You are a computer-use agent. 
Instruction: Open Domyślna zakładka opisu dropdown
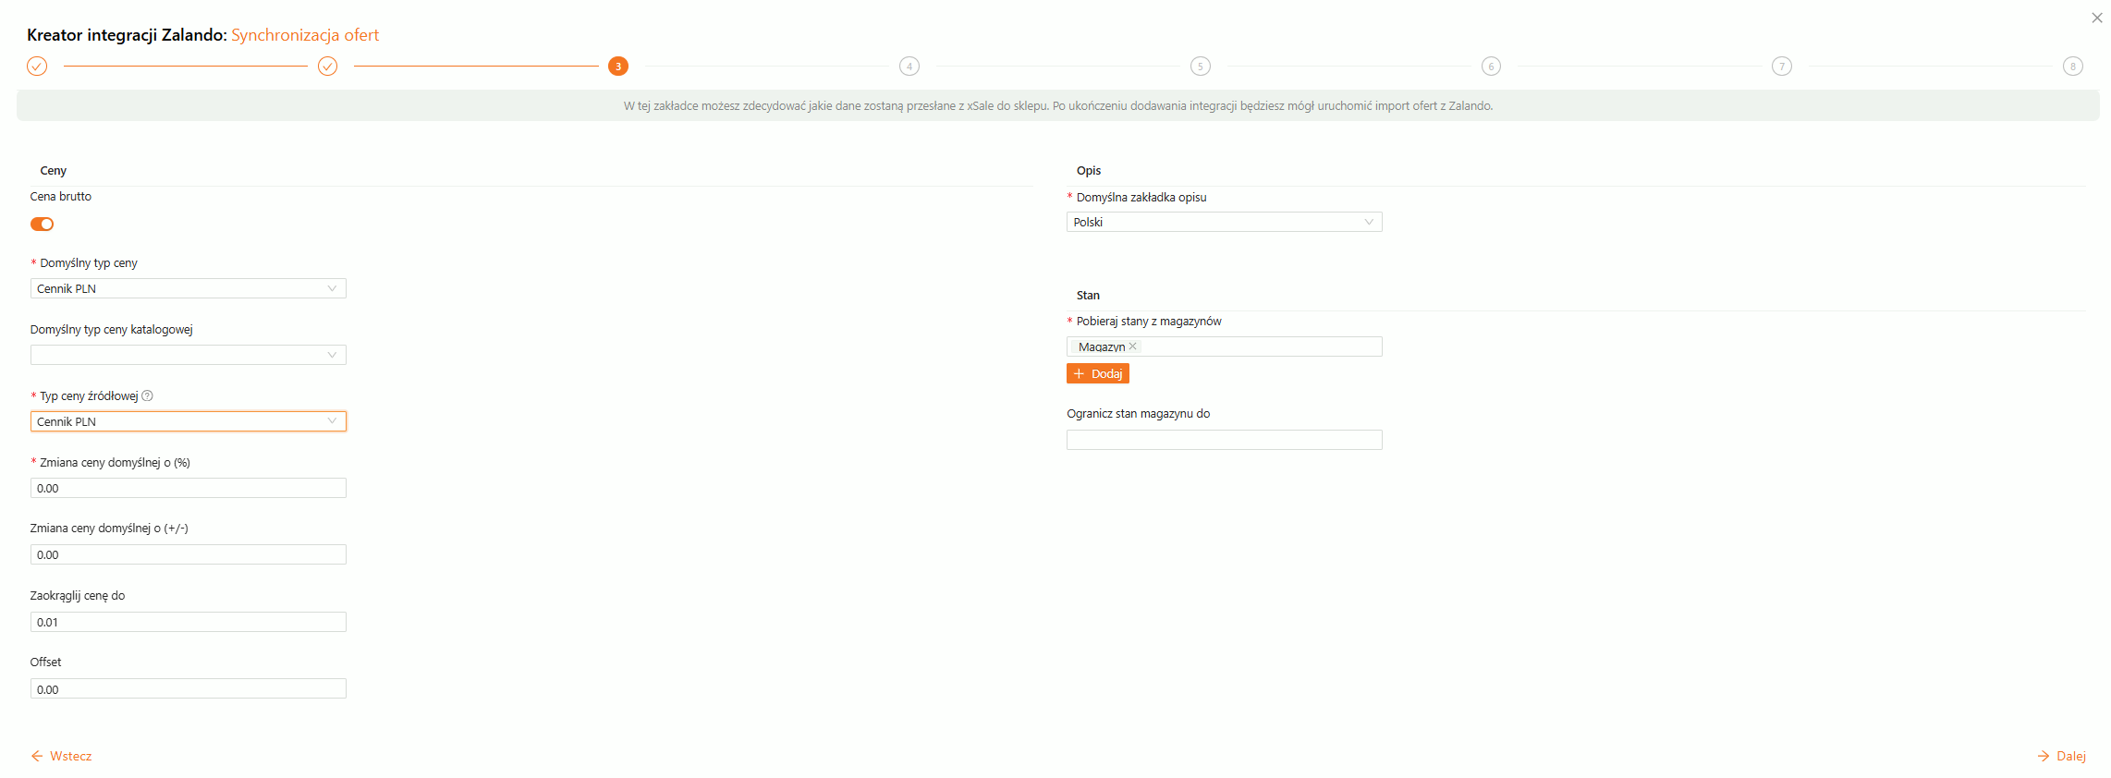click(1224, 223)
